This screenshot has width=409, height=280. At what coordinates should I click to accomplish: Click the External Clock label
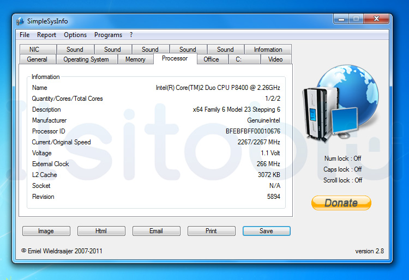click(50, 164)
